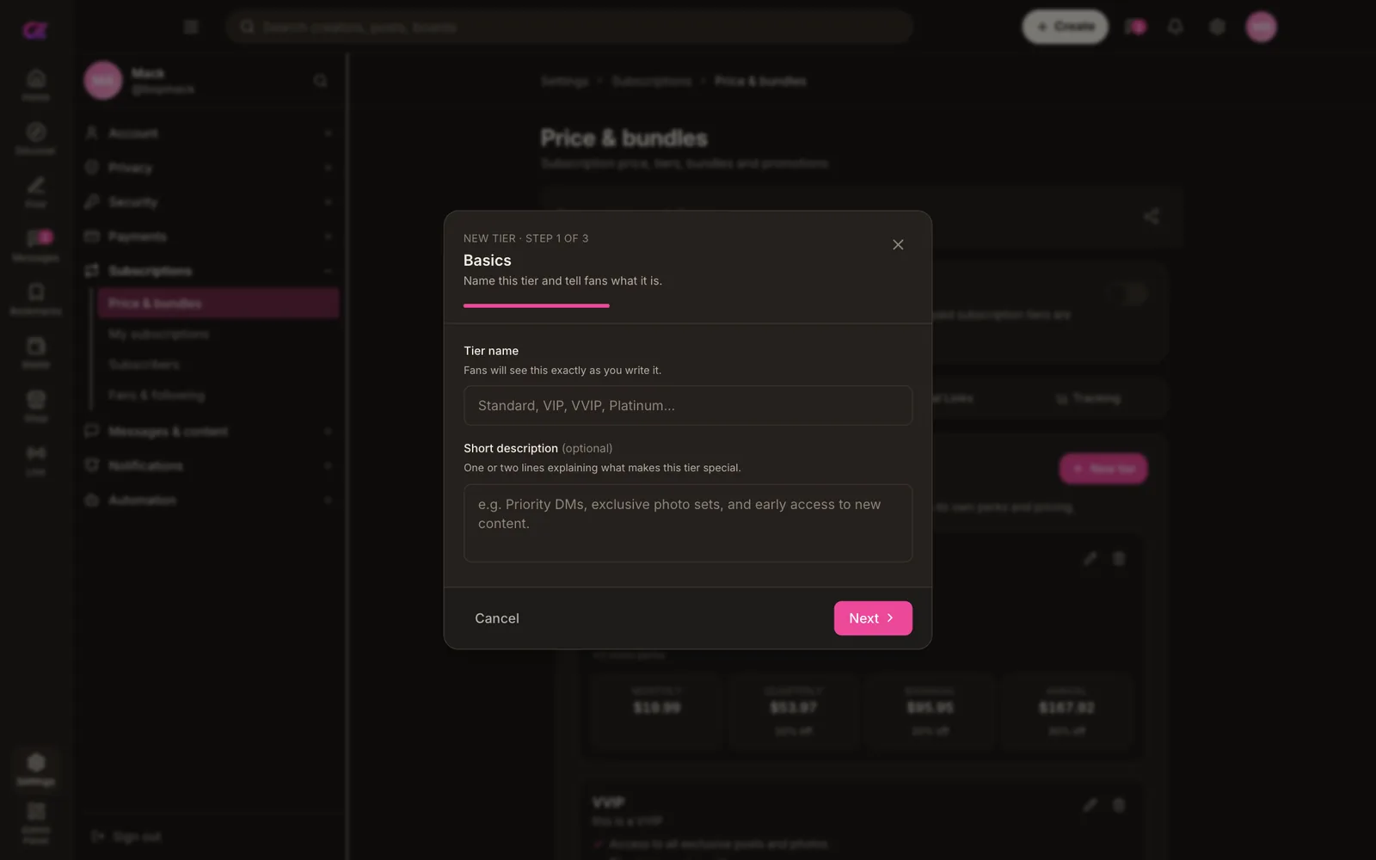The image size is (1376, 860).
Task: Click the pink New tier button behind dialog
Action: coord(1103,469)
